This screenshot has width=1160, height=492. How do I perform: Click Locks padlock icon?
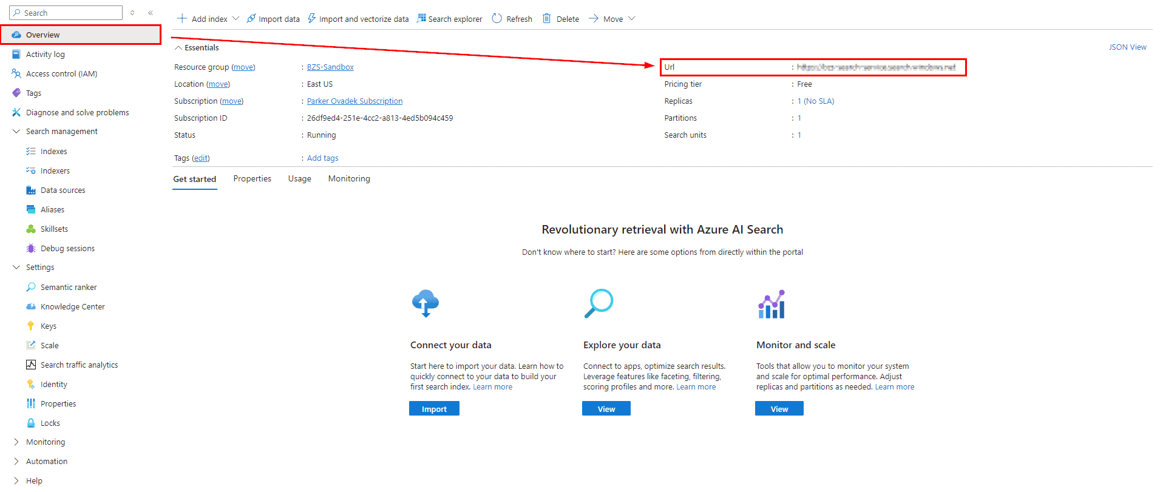tap(31, 423)
